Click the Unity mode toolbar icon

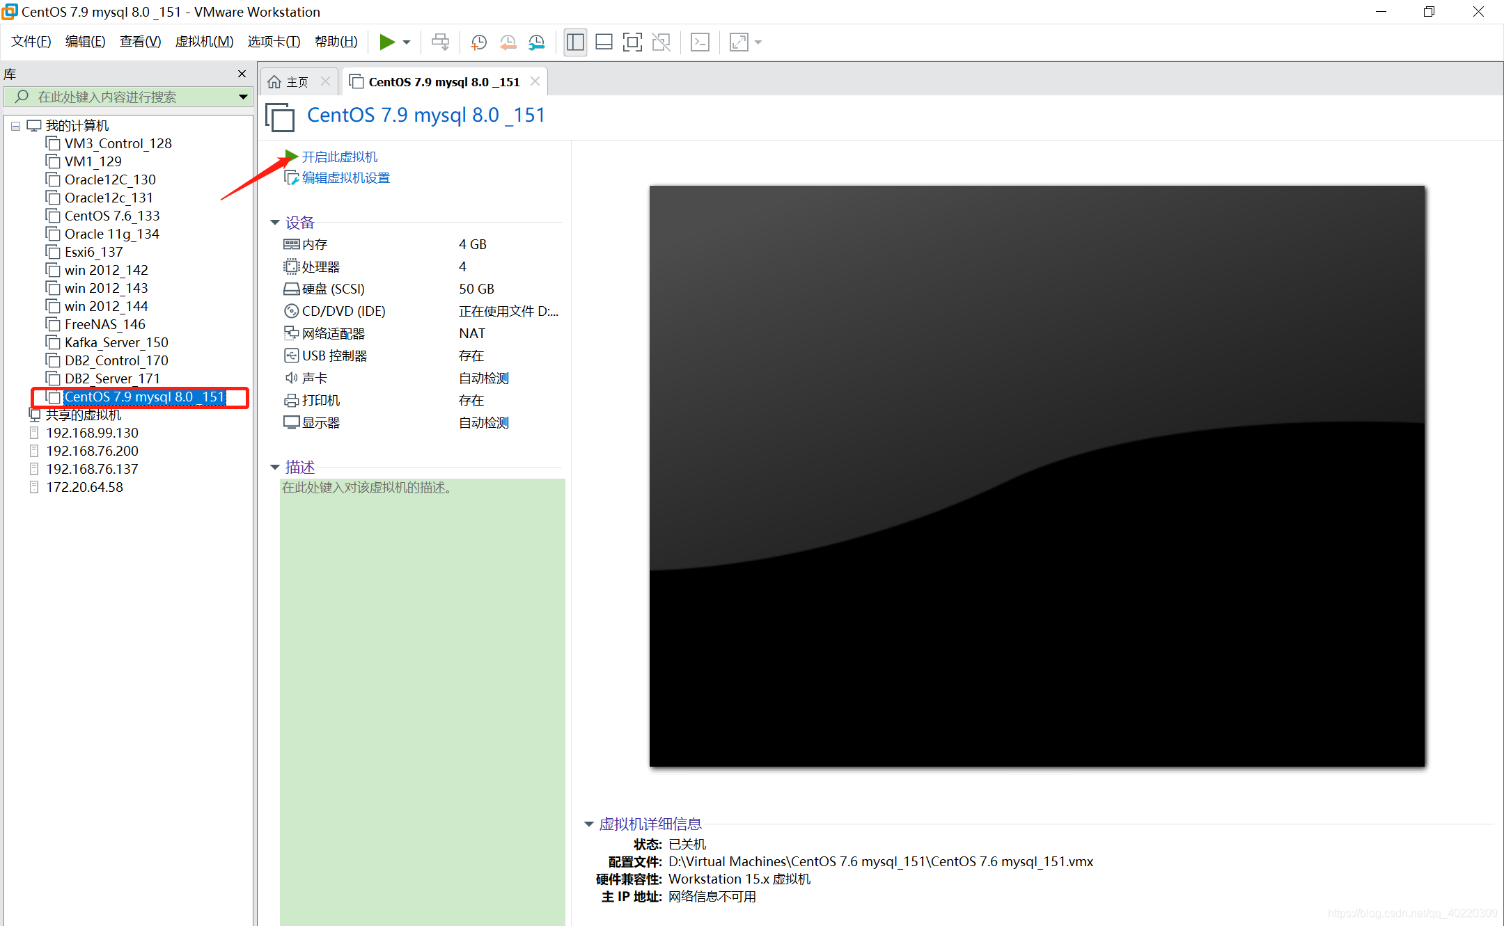[661, 42]
